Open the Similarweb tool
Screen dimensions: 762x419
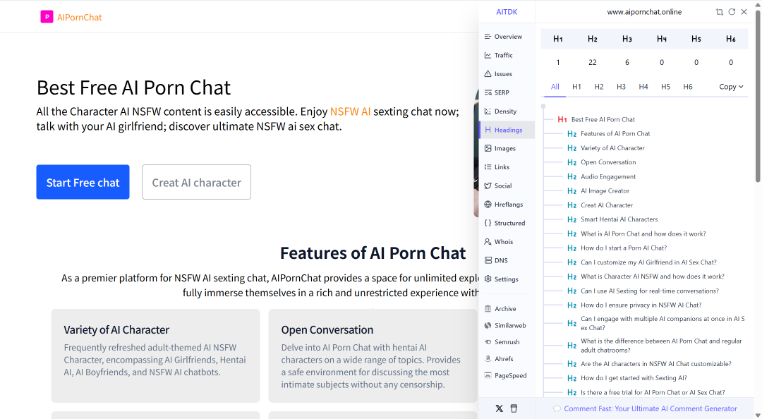507,325
